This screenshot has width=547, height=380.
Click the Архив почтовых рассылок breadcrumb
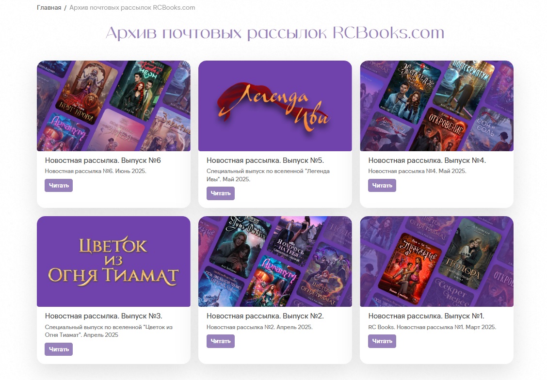click(132, 8)
